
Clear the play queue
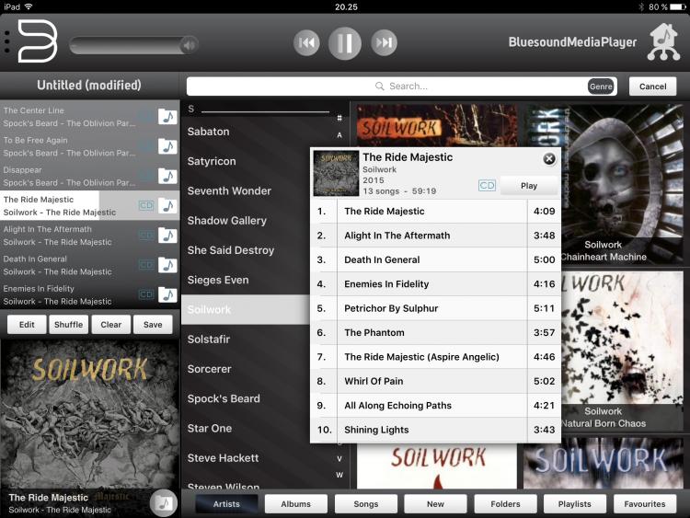111,325
